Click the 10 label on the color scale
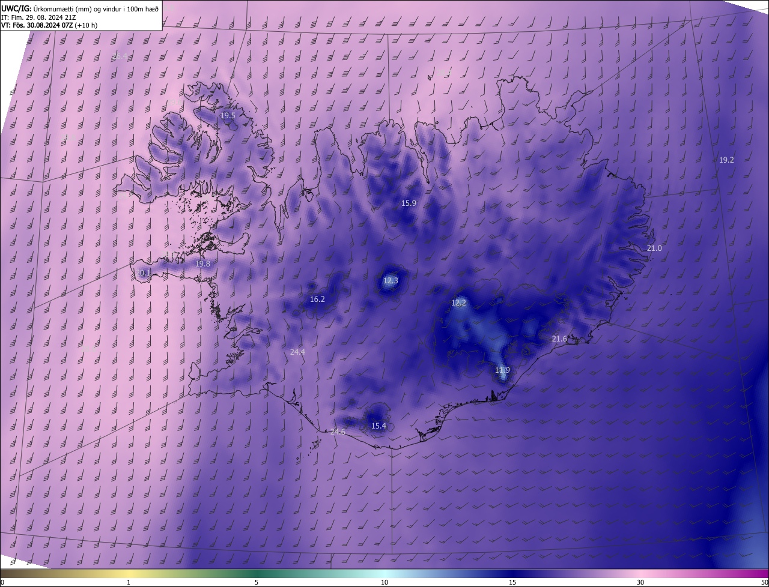This screenshot has width=769, height=587. (384, 582)
